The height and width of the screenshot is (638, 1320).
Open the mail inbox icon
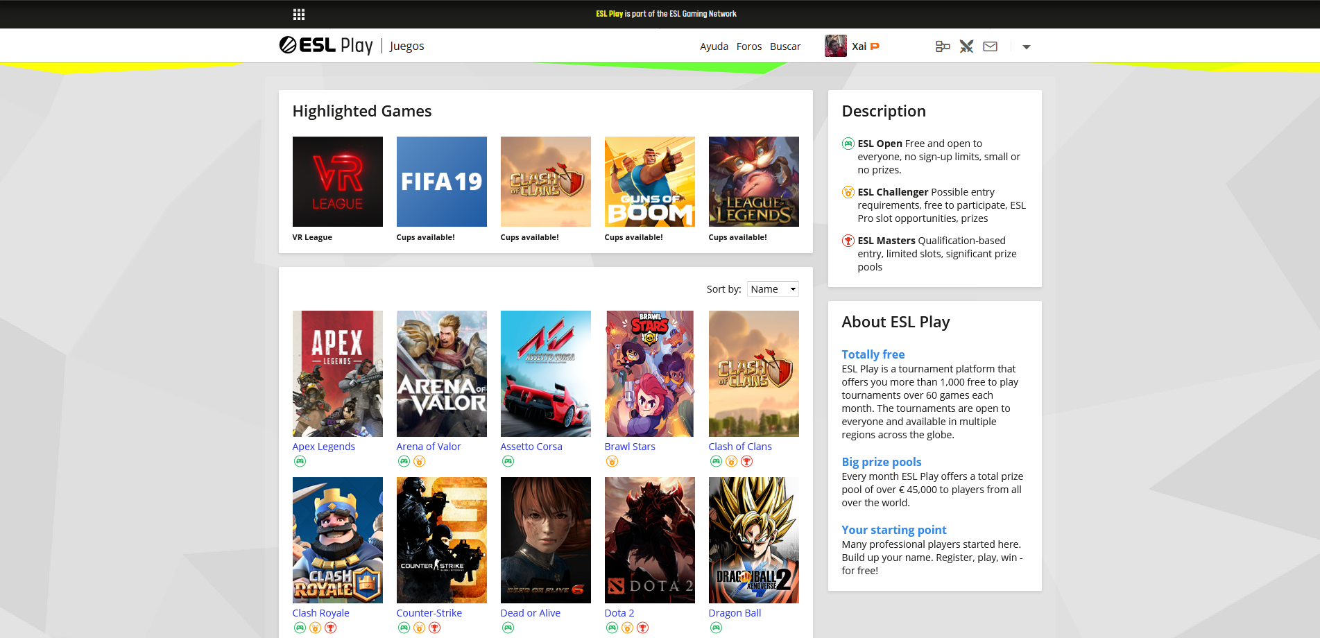point(991,46)
